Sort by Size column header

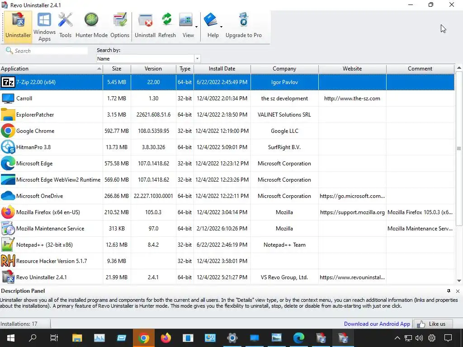click(117, 69)
